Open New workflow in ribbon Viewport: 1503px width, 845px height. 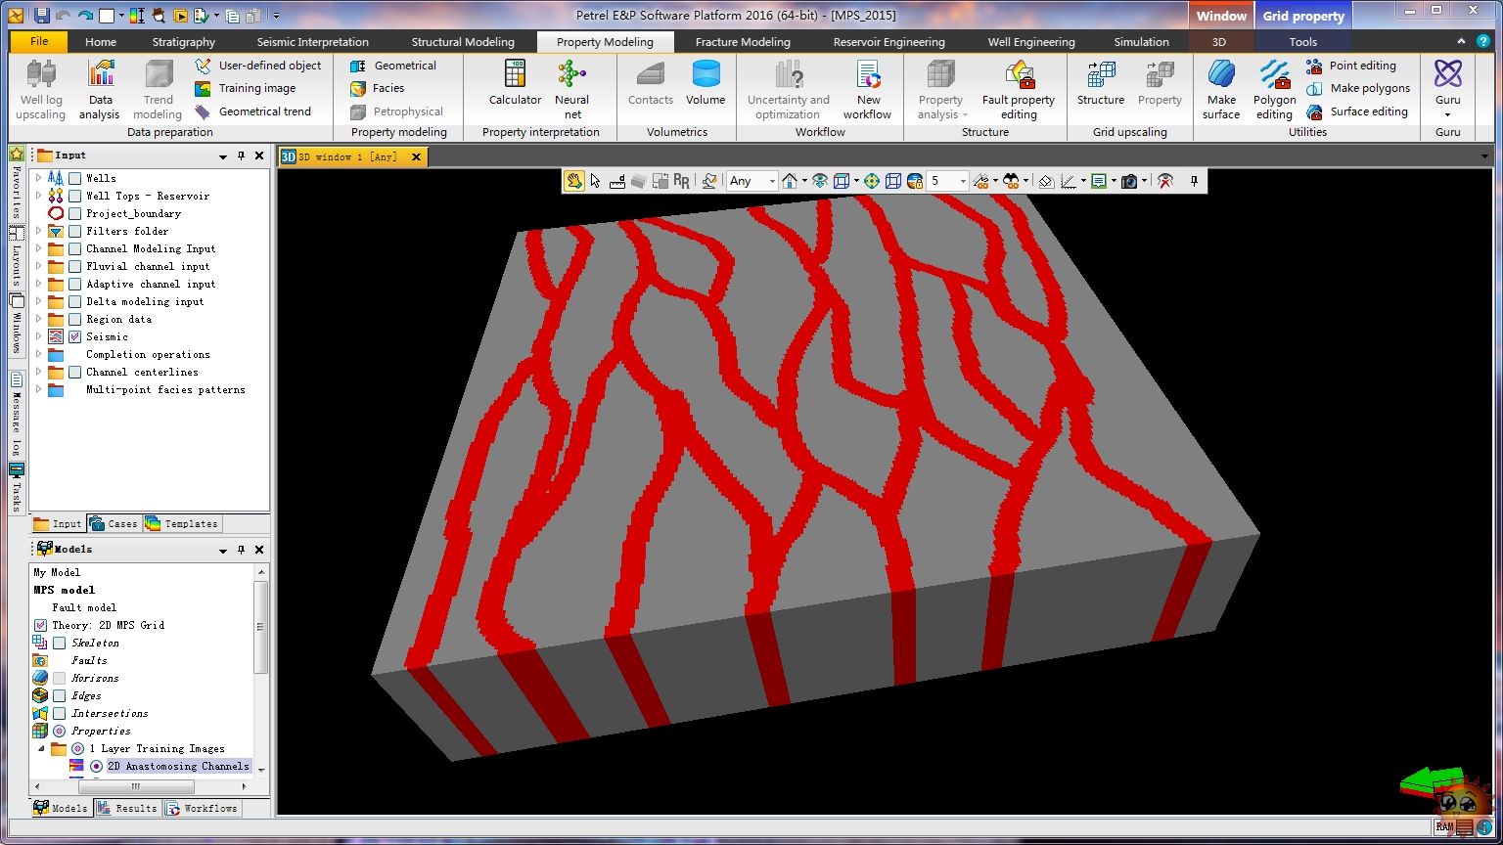coord(868,90)
